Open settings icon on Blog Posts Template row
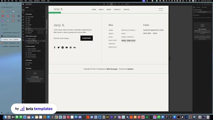213x120 pixels. tap(44, 41)
